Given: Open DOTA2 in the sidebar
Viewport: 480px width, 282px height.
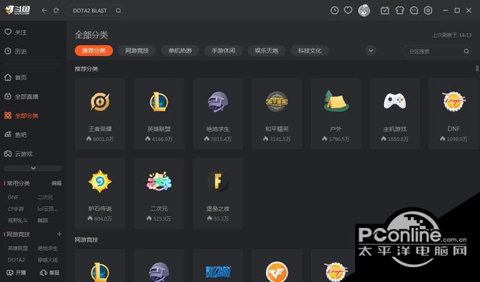Looking at the screenshot, I should point(16,259).
